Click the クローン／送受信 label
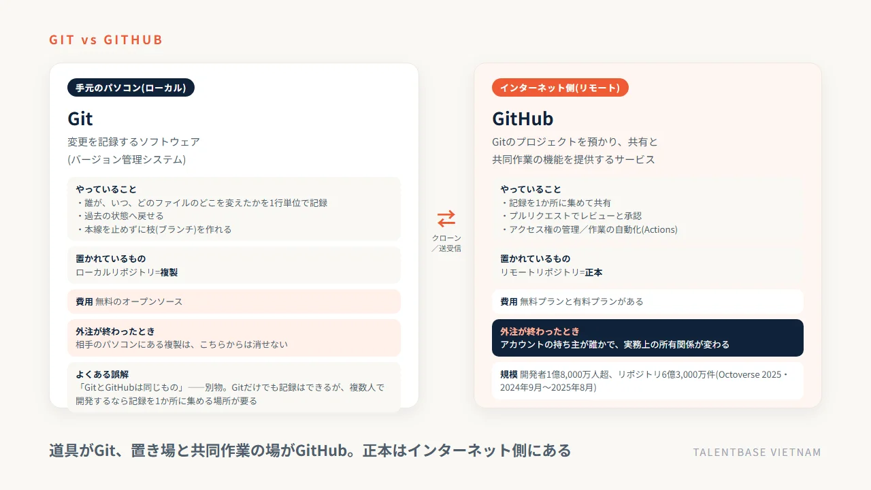Image resolution: width=871 pixels, height=490 pixels. [x=446, y=243]
